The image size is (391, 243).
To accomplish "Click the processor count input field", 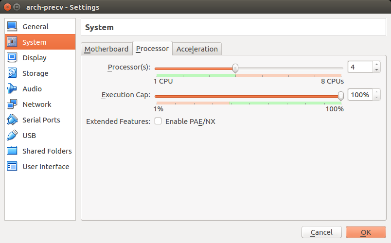I will tap(360, 67).
